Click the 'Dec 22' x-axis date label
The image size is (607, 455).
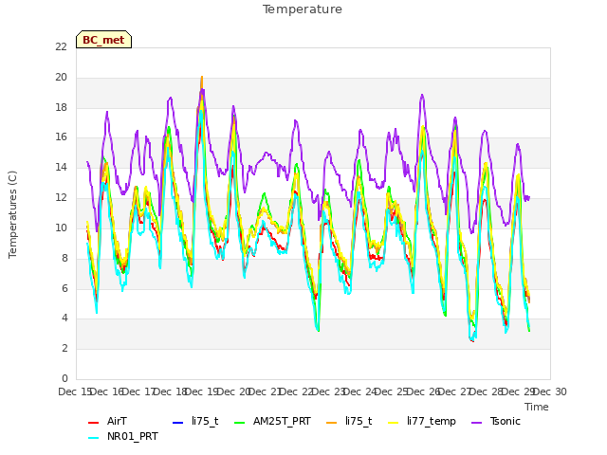click(297, 391)
